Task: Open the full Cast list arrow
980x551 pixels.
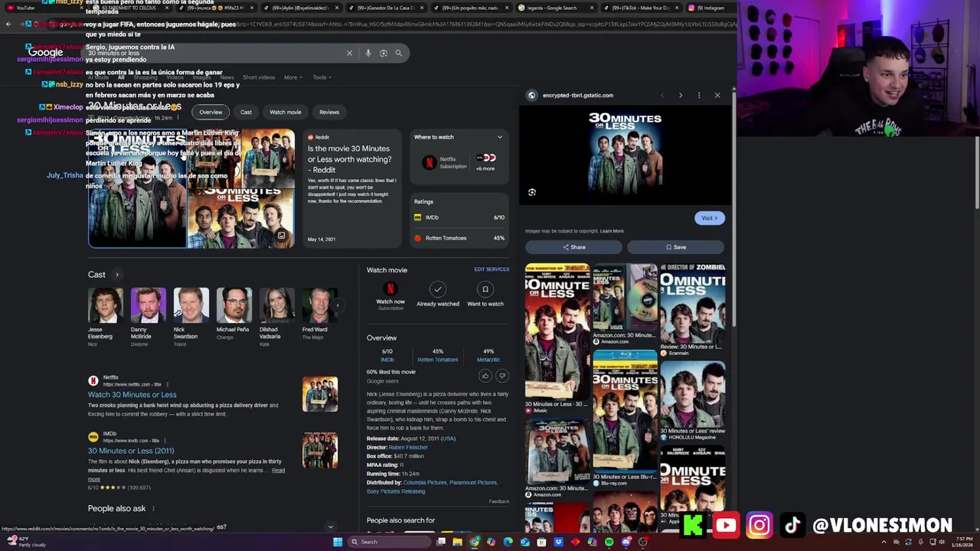Action: (x=117, y=275)
